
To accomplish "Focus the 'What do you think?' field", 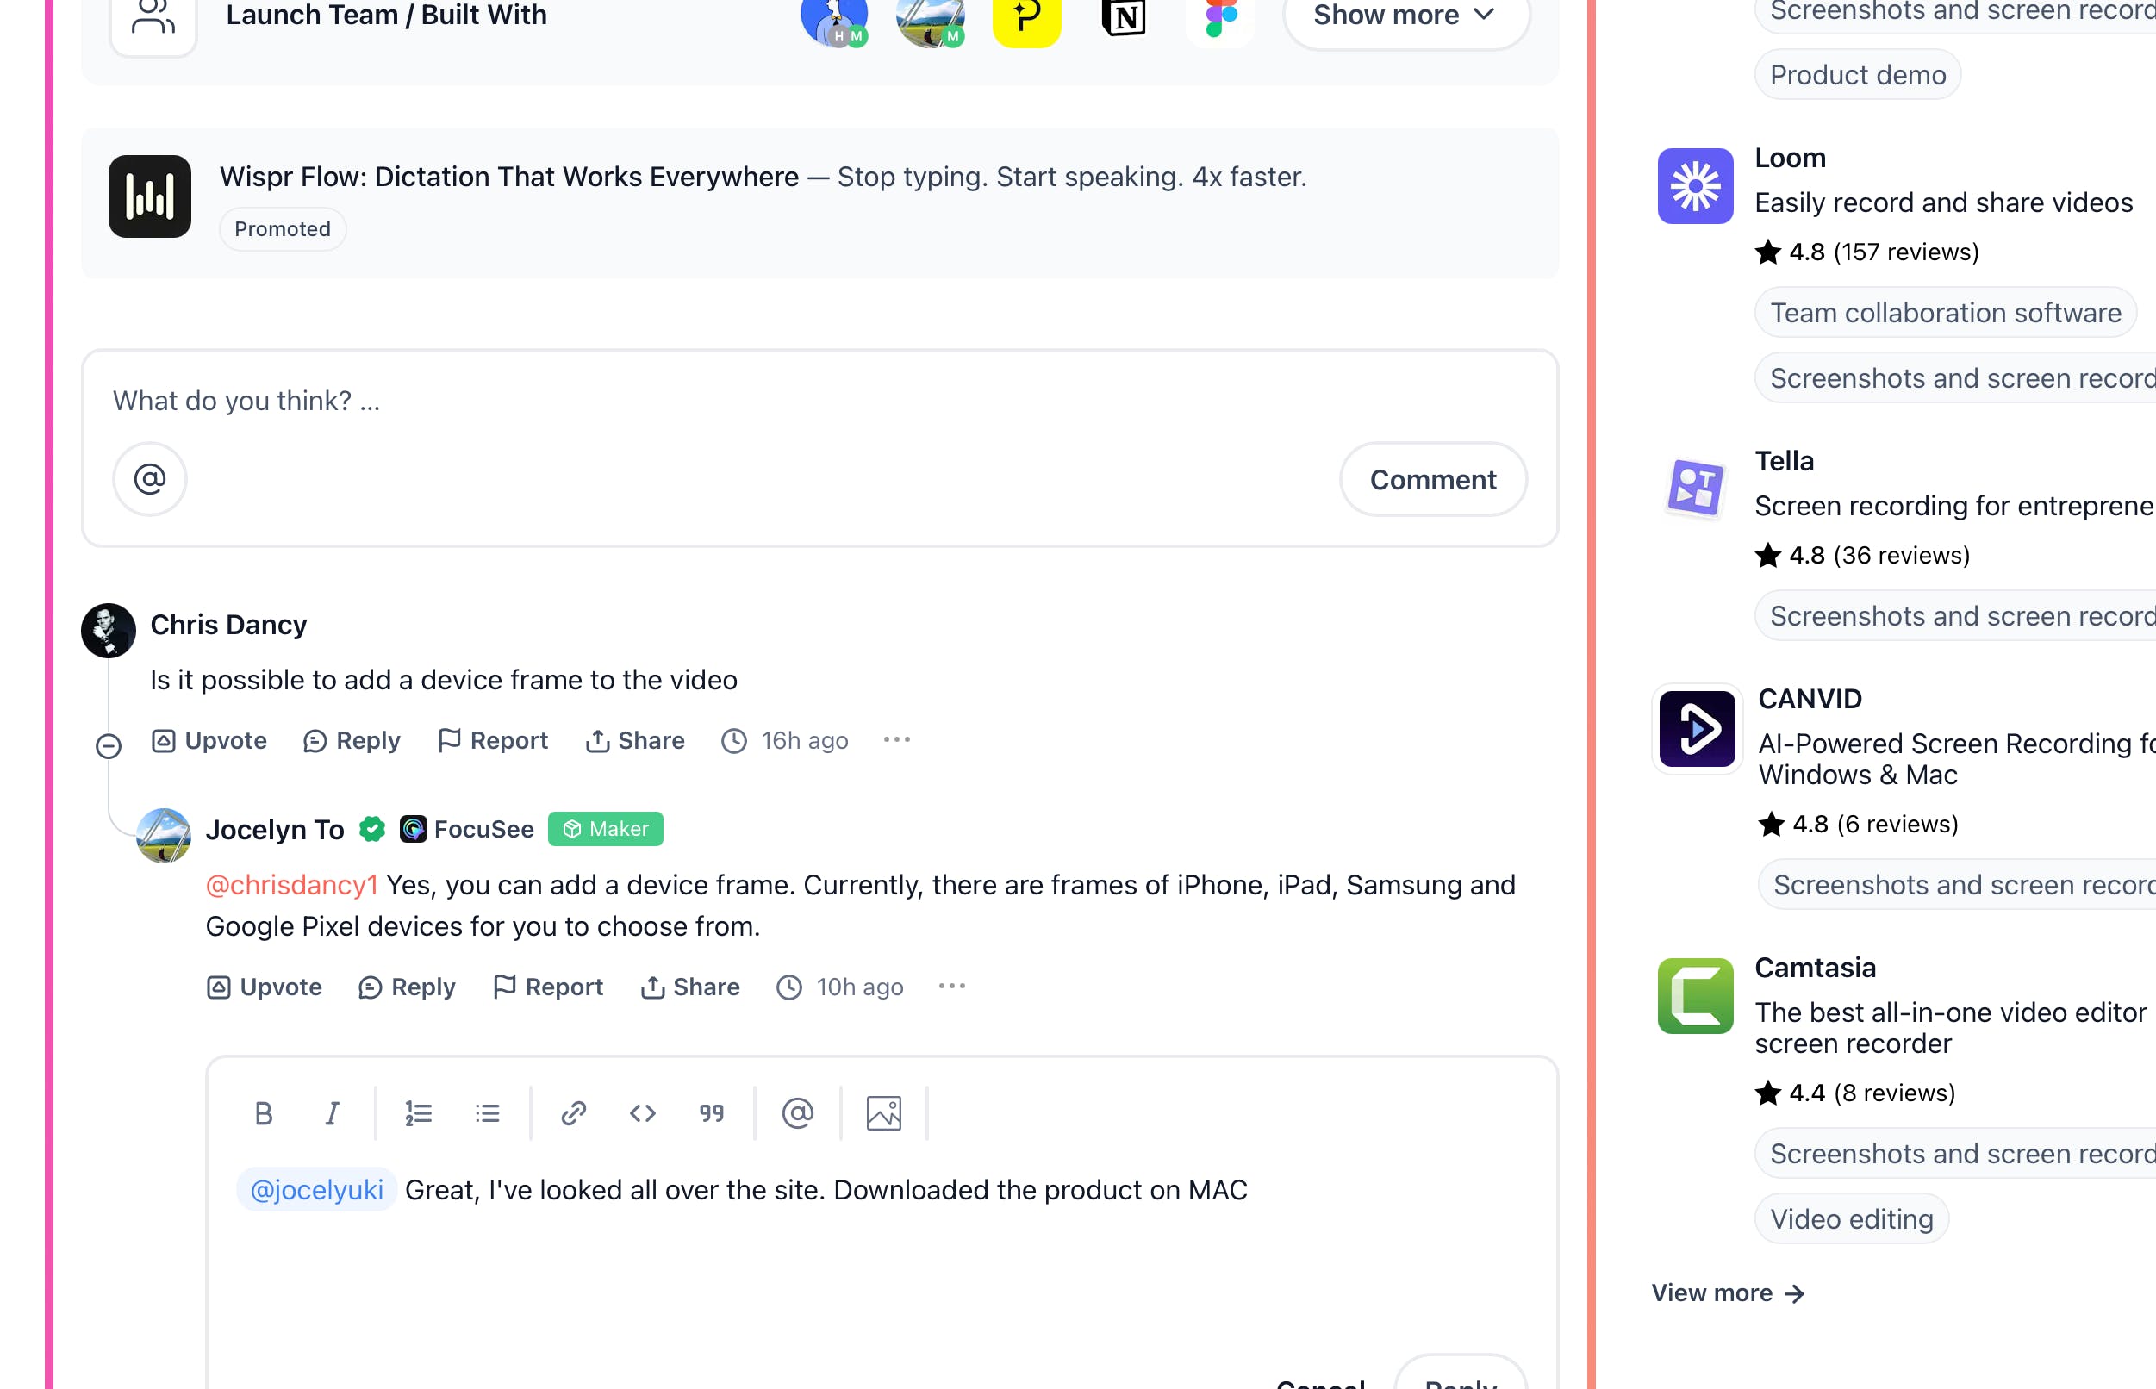I will pyautogui.click(x=819, y=401).
